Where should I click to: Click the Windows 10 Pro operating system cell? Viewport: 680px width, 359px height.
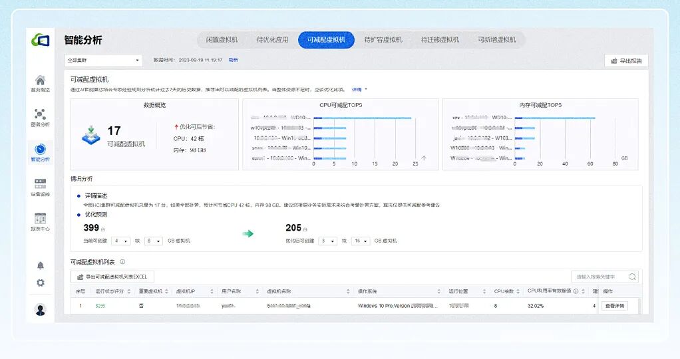coord(398,306)
